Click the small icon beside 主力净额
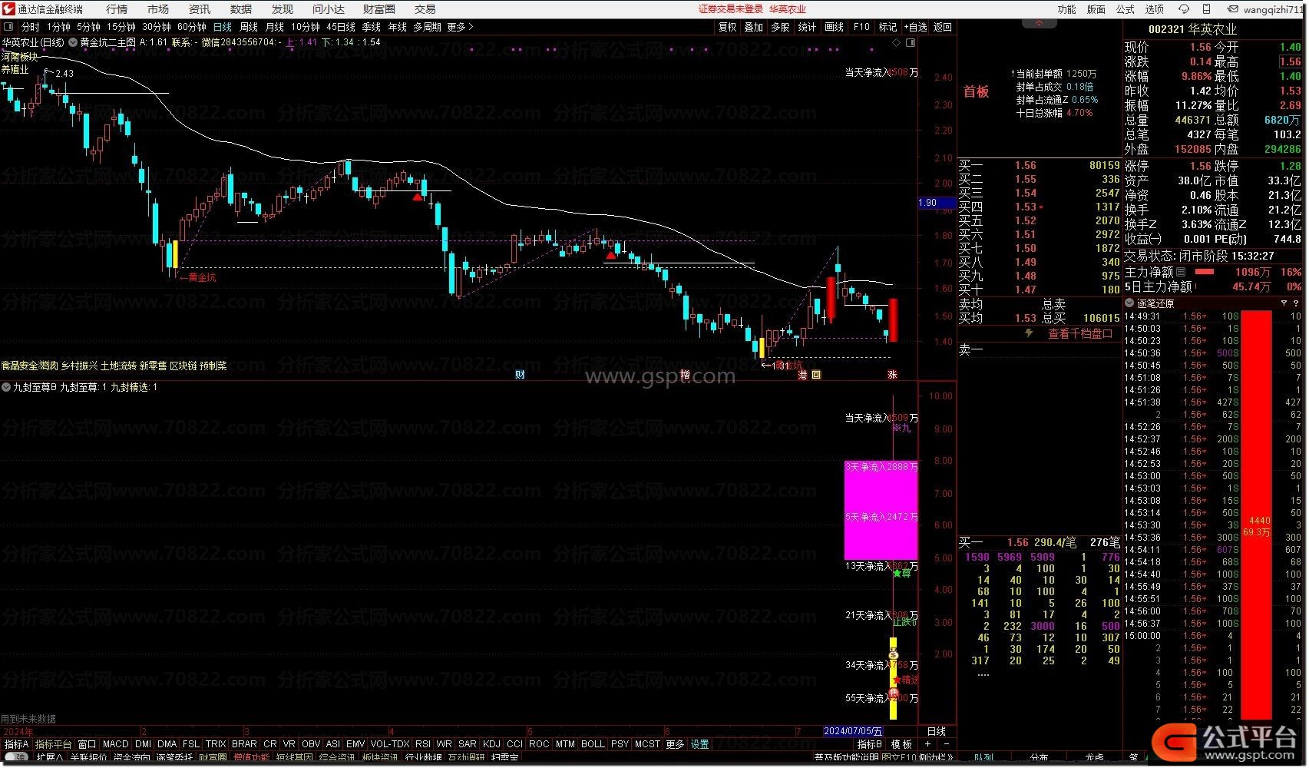The width and height of the screenshot is (1309, 768). 1181,272
